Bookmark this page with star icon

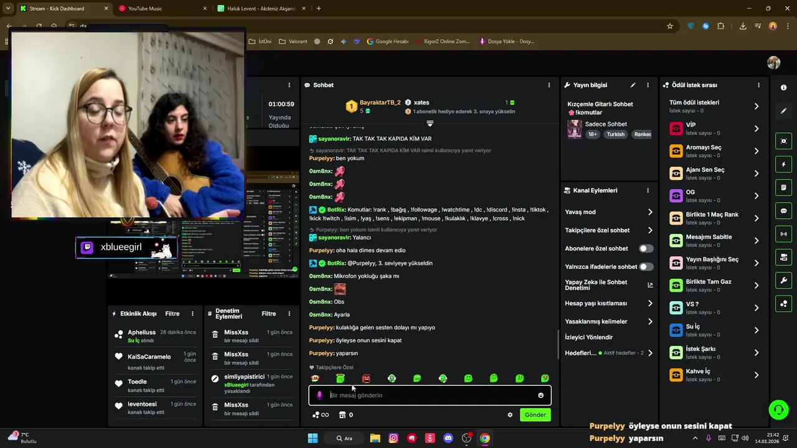670,26
